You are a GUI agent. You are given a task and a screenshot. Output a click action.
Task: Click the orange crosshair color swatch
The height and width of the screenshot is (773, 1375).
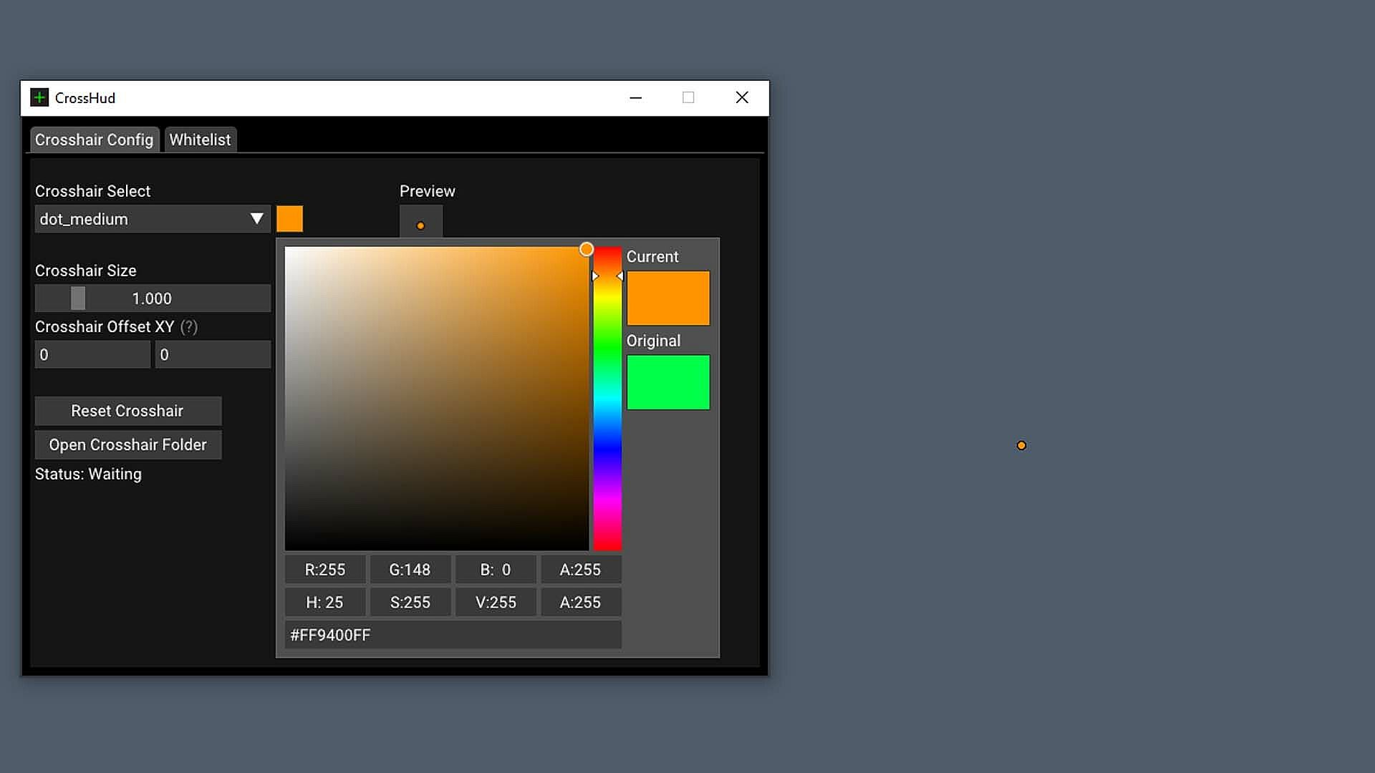pos(289,219)
